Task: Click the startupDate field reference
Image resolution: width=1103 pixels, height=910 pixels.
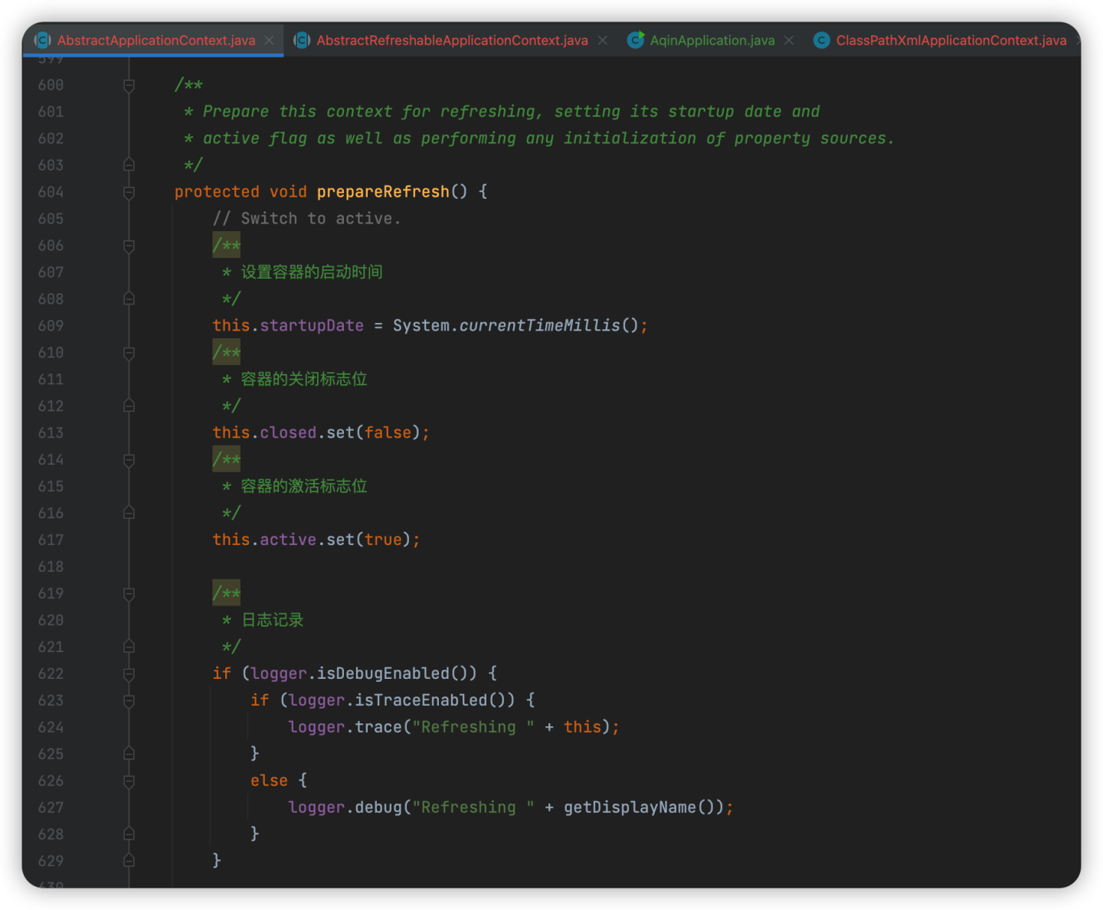Action: point(312,326)
